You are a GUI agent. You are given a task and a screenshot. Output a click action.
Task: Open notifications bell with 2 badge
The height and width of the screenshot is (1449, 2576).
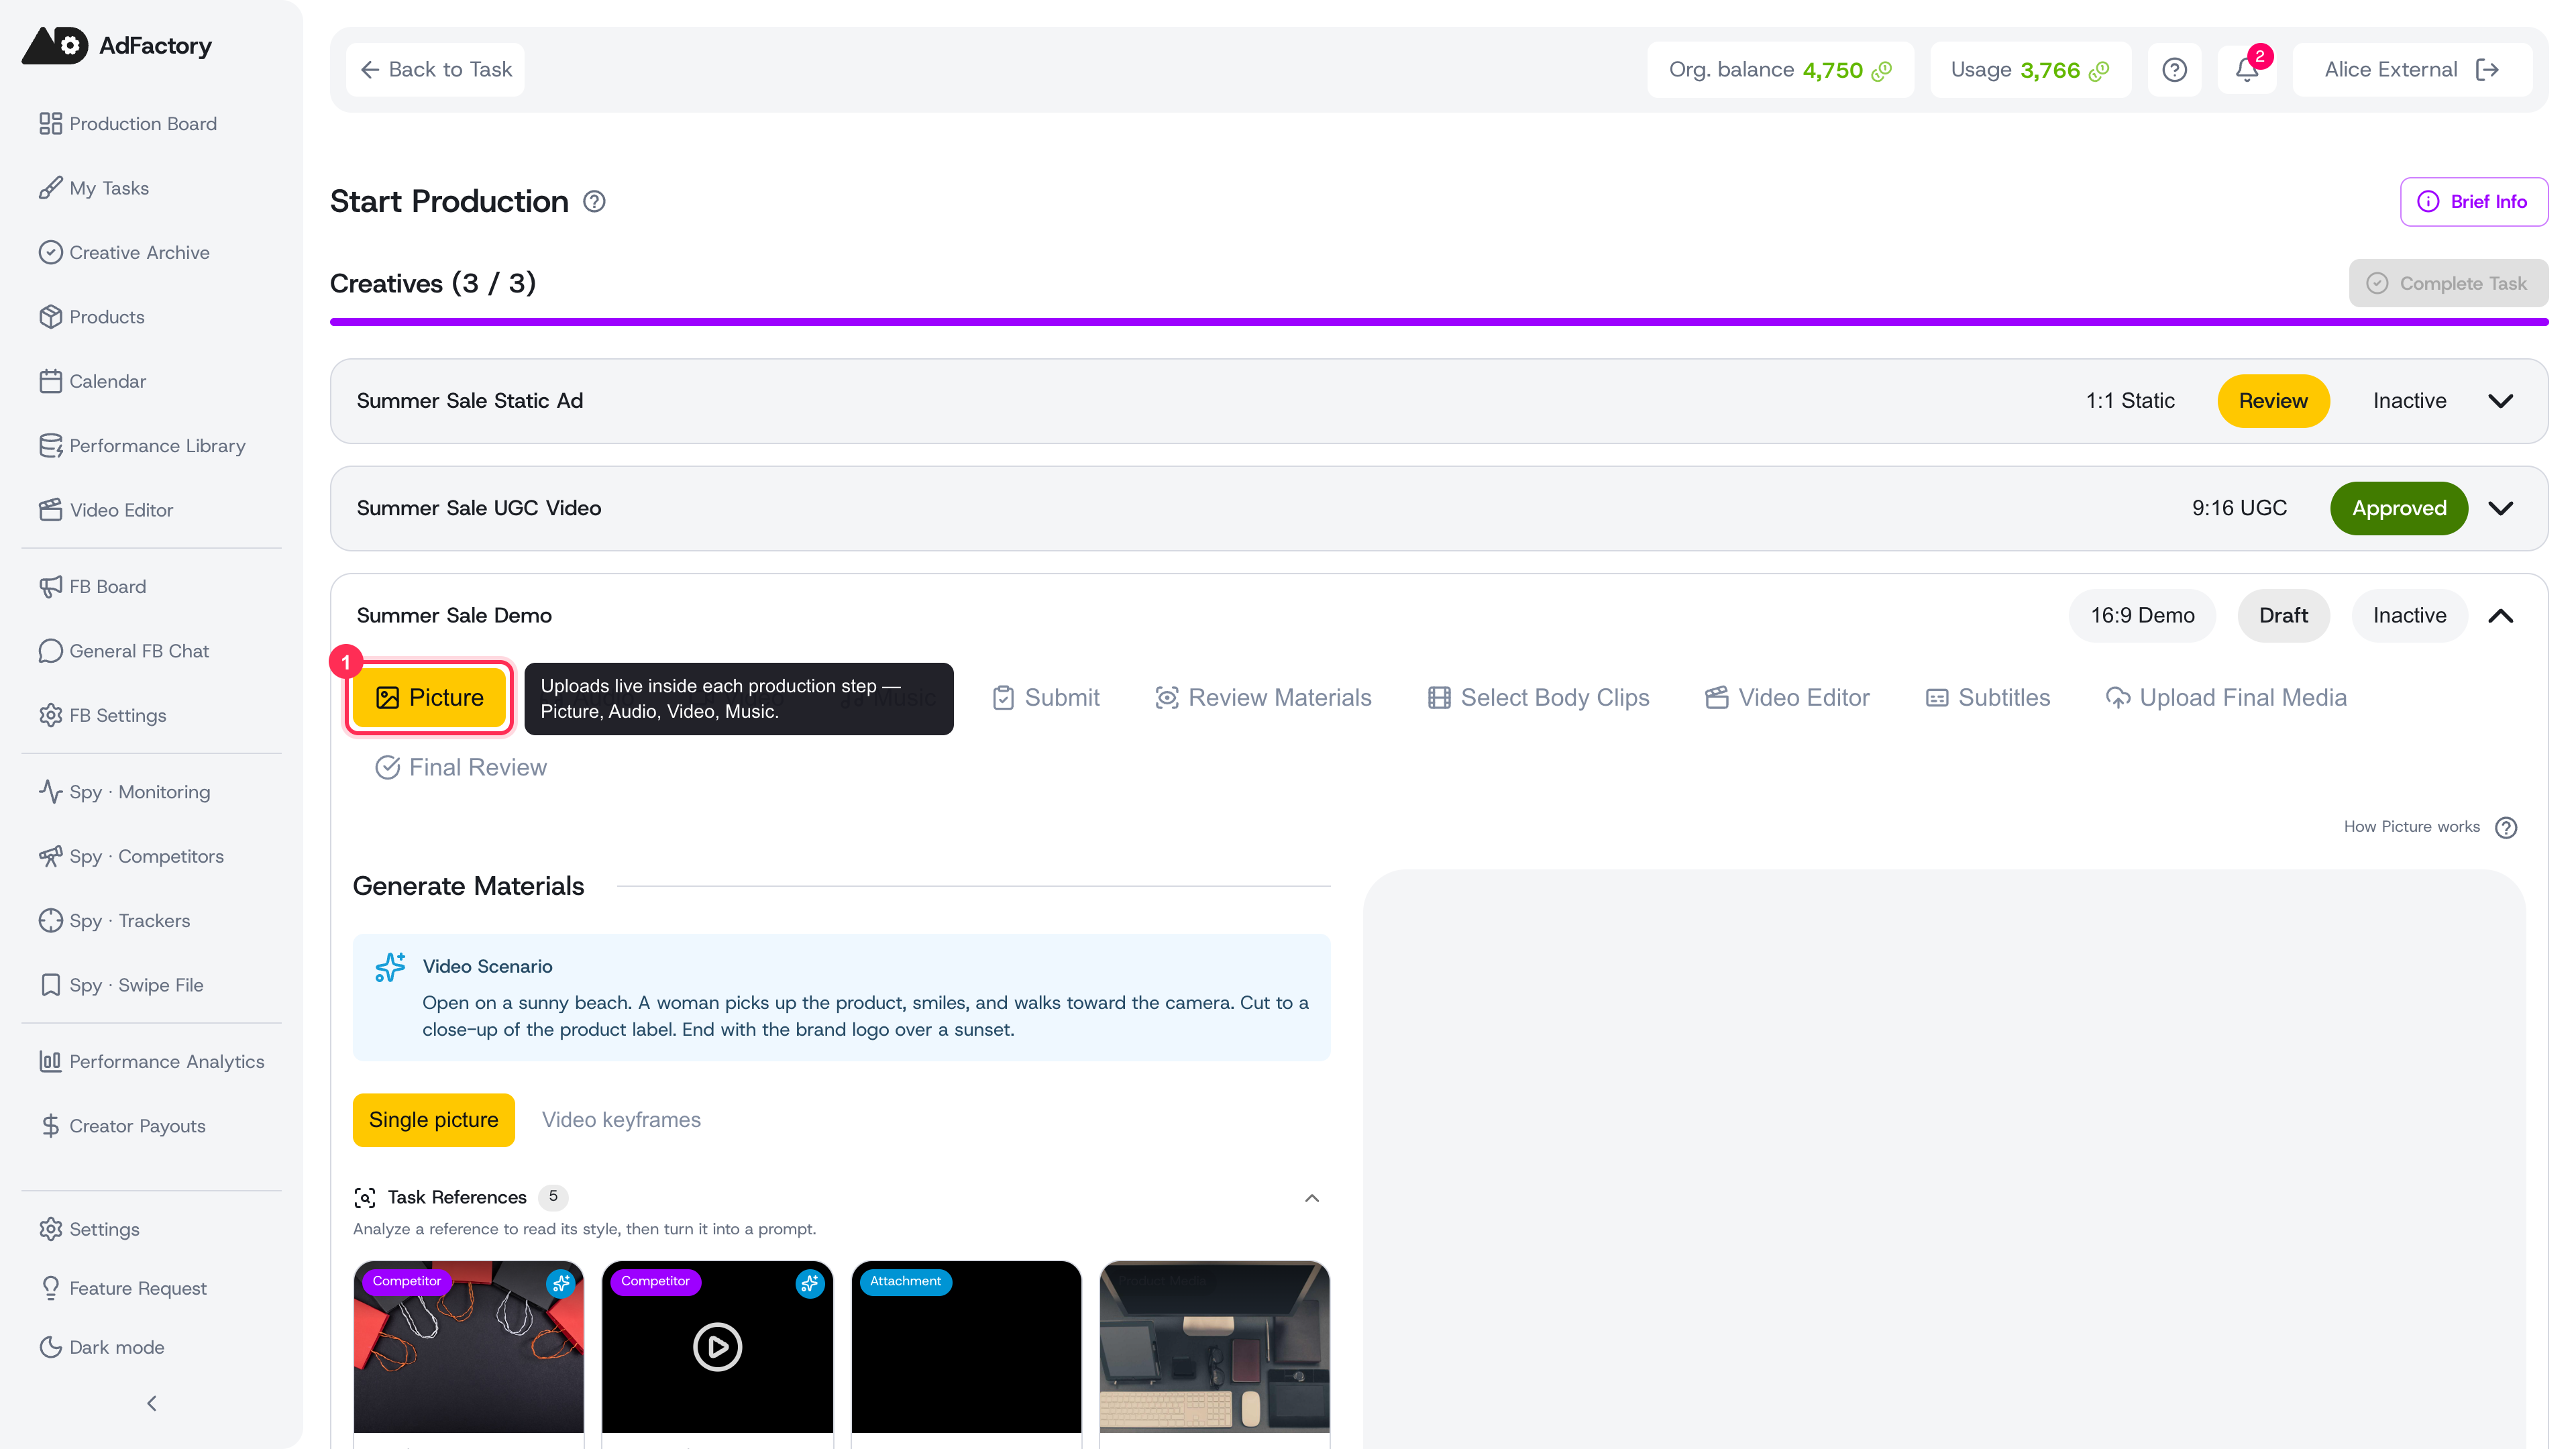coord(2247,70)
